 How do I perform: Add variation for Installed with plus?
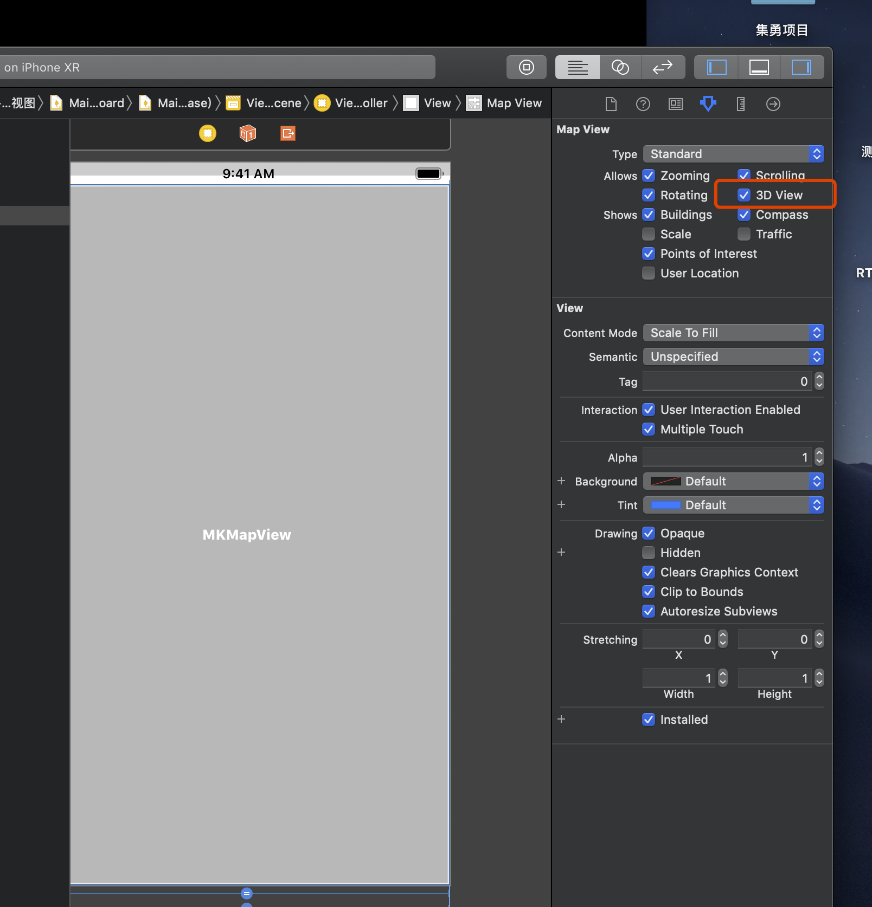pos(561,720)
